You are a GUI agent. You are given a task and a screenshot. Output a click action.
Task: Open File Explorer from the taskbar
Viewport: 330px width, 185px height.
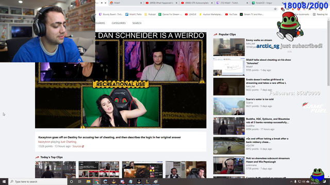tap(88, 181)
